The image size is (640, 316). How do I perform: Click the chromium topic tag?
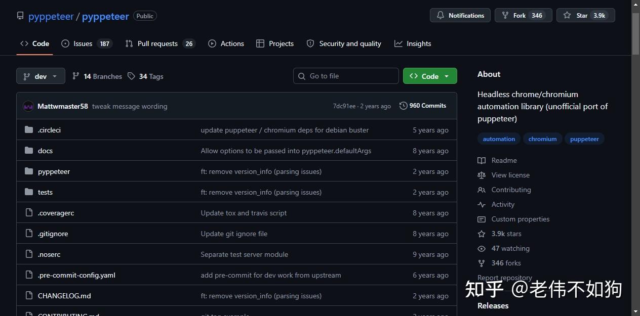542,139
